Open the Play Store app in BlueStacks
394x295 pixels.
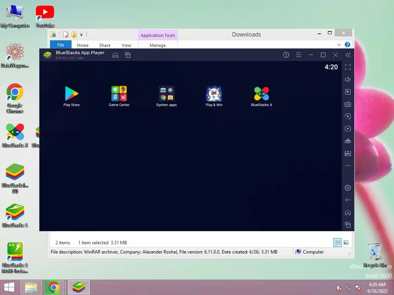(71, 96)
